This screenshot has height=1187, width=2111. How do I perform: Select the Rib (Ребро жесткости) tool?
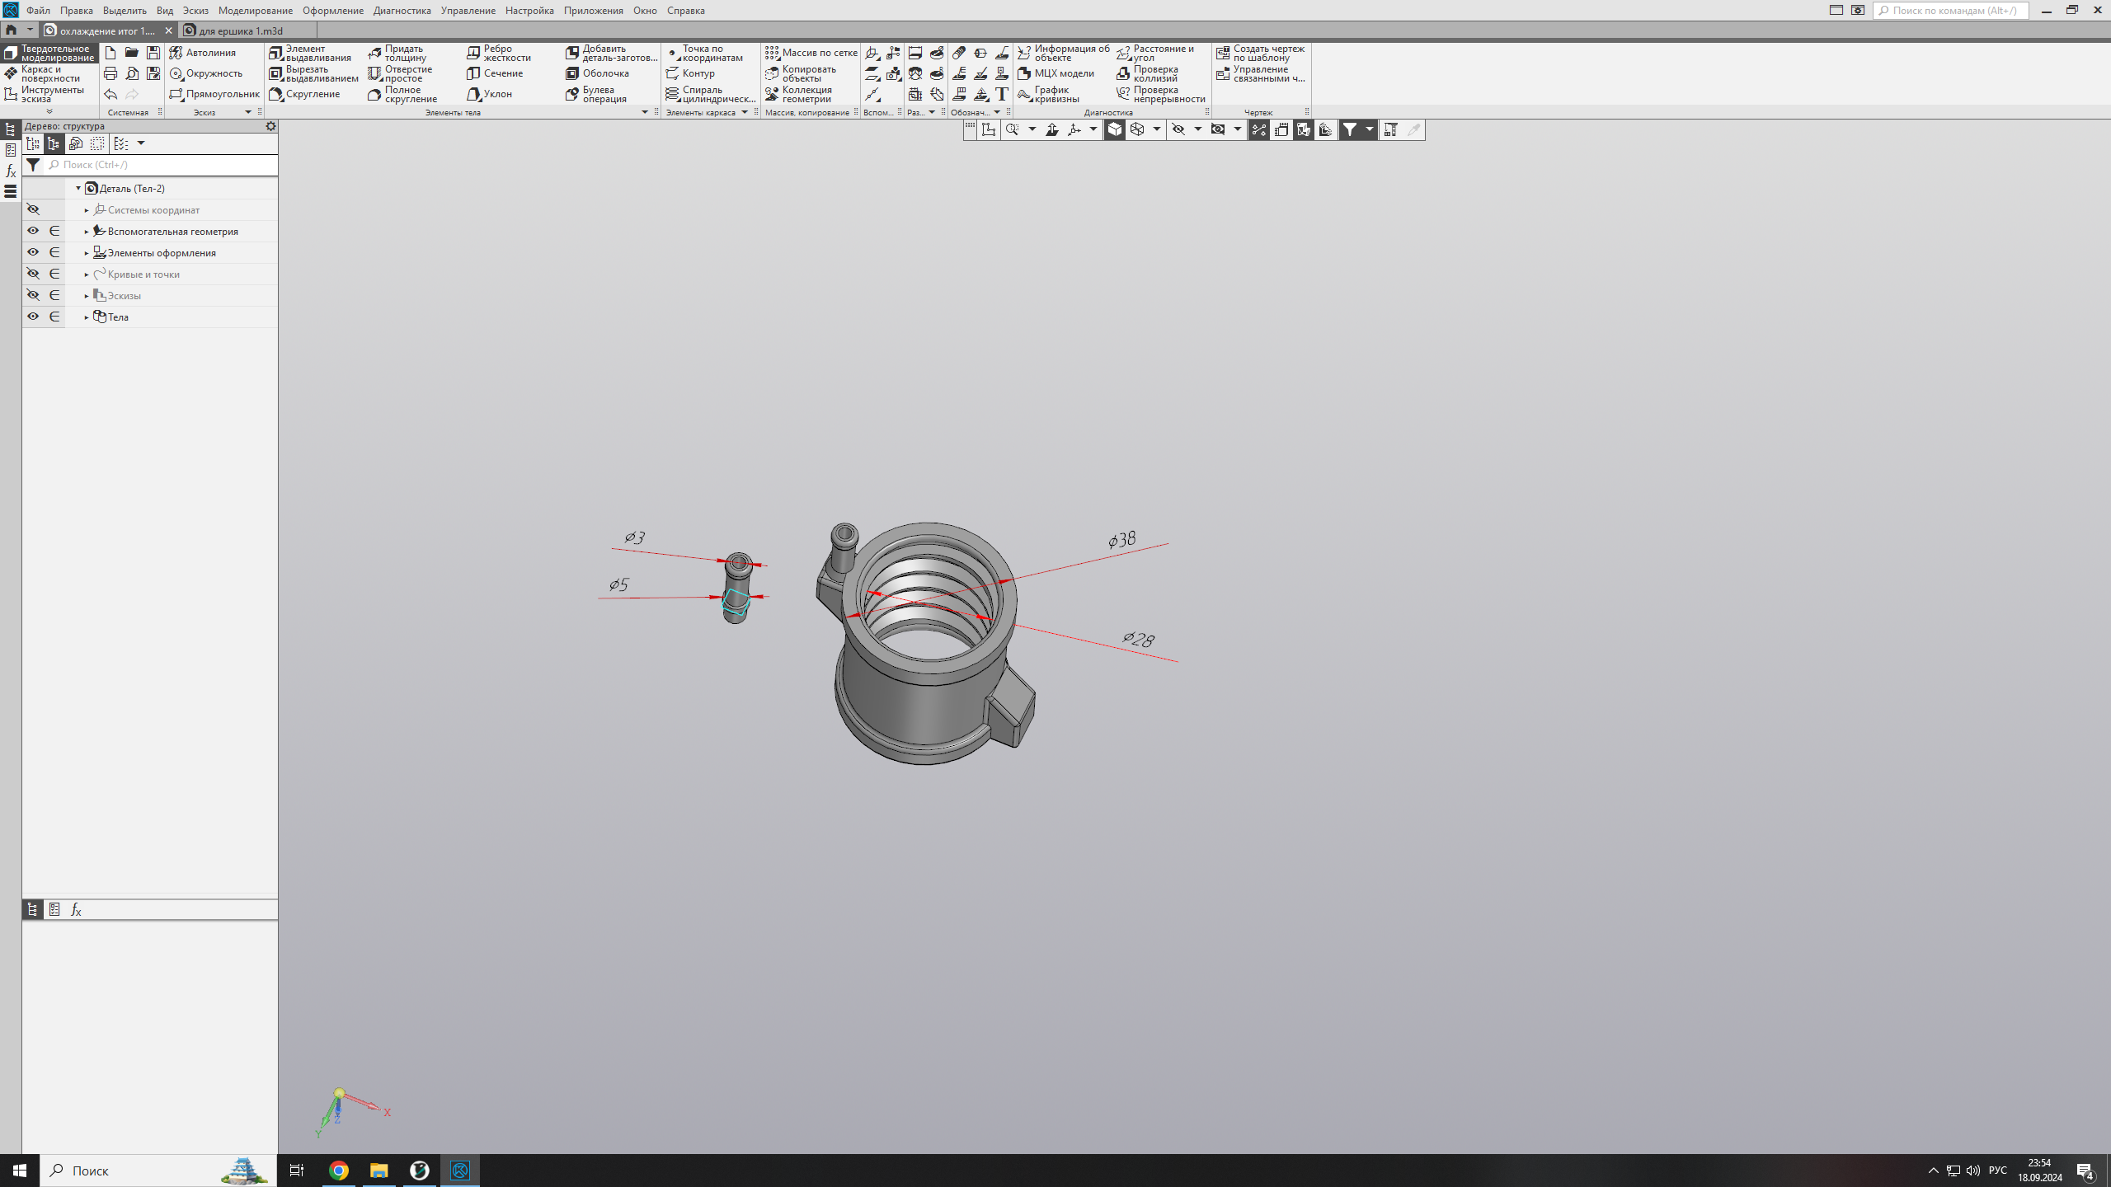[x=500, y=53]
